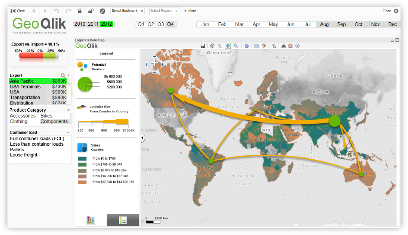
Task: Select the month Dec
Action: (392, 24)
